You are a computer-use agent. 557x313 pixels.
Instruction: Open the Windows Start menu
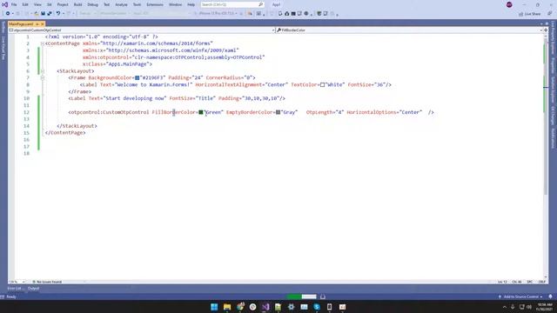pyautogui.click(x=214, y=307)
